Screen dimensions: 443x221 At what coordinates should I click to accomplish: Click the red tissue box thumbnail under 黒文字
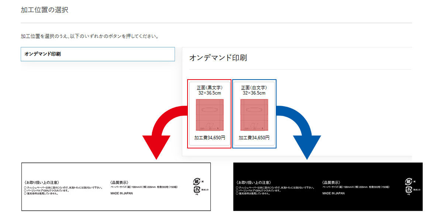pyautogui.click(x=210, y=115)
